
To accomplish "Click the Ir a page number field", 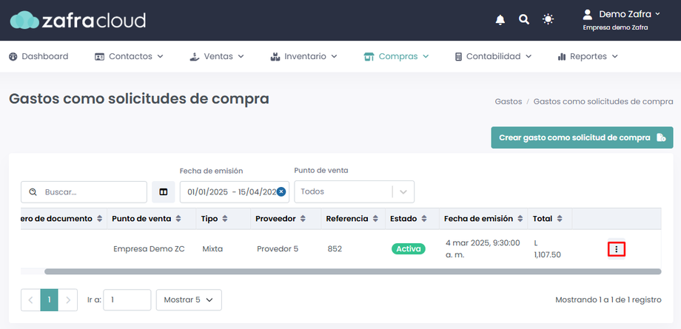I will point(127,300).
